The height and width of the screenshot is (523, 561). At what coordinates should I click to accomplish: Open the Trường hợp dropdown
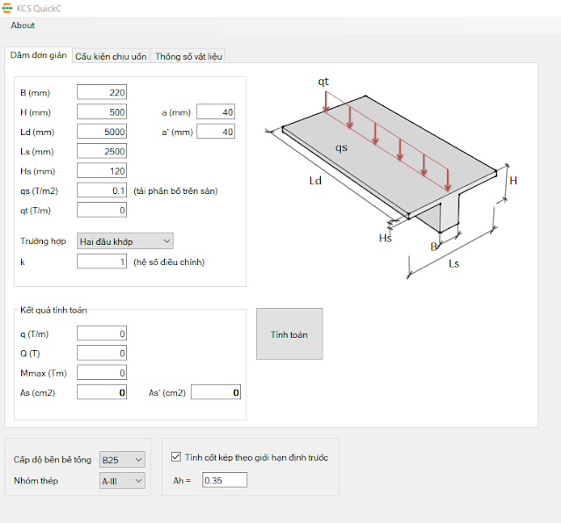point(125,241)
